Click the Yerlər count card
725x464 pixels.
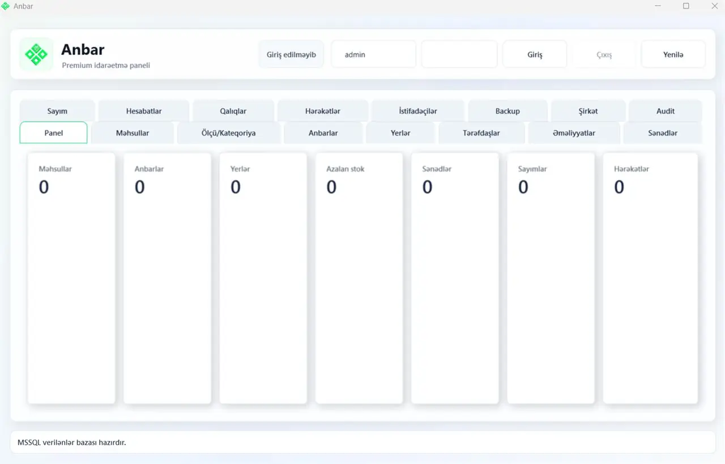(x=263, y=278)
